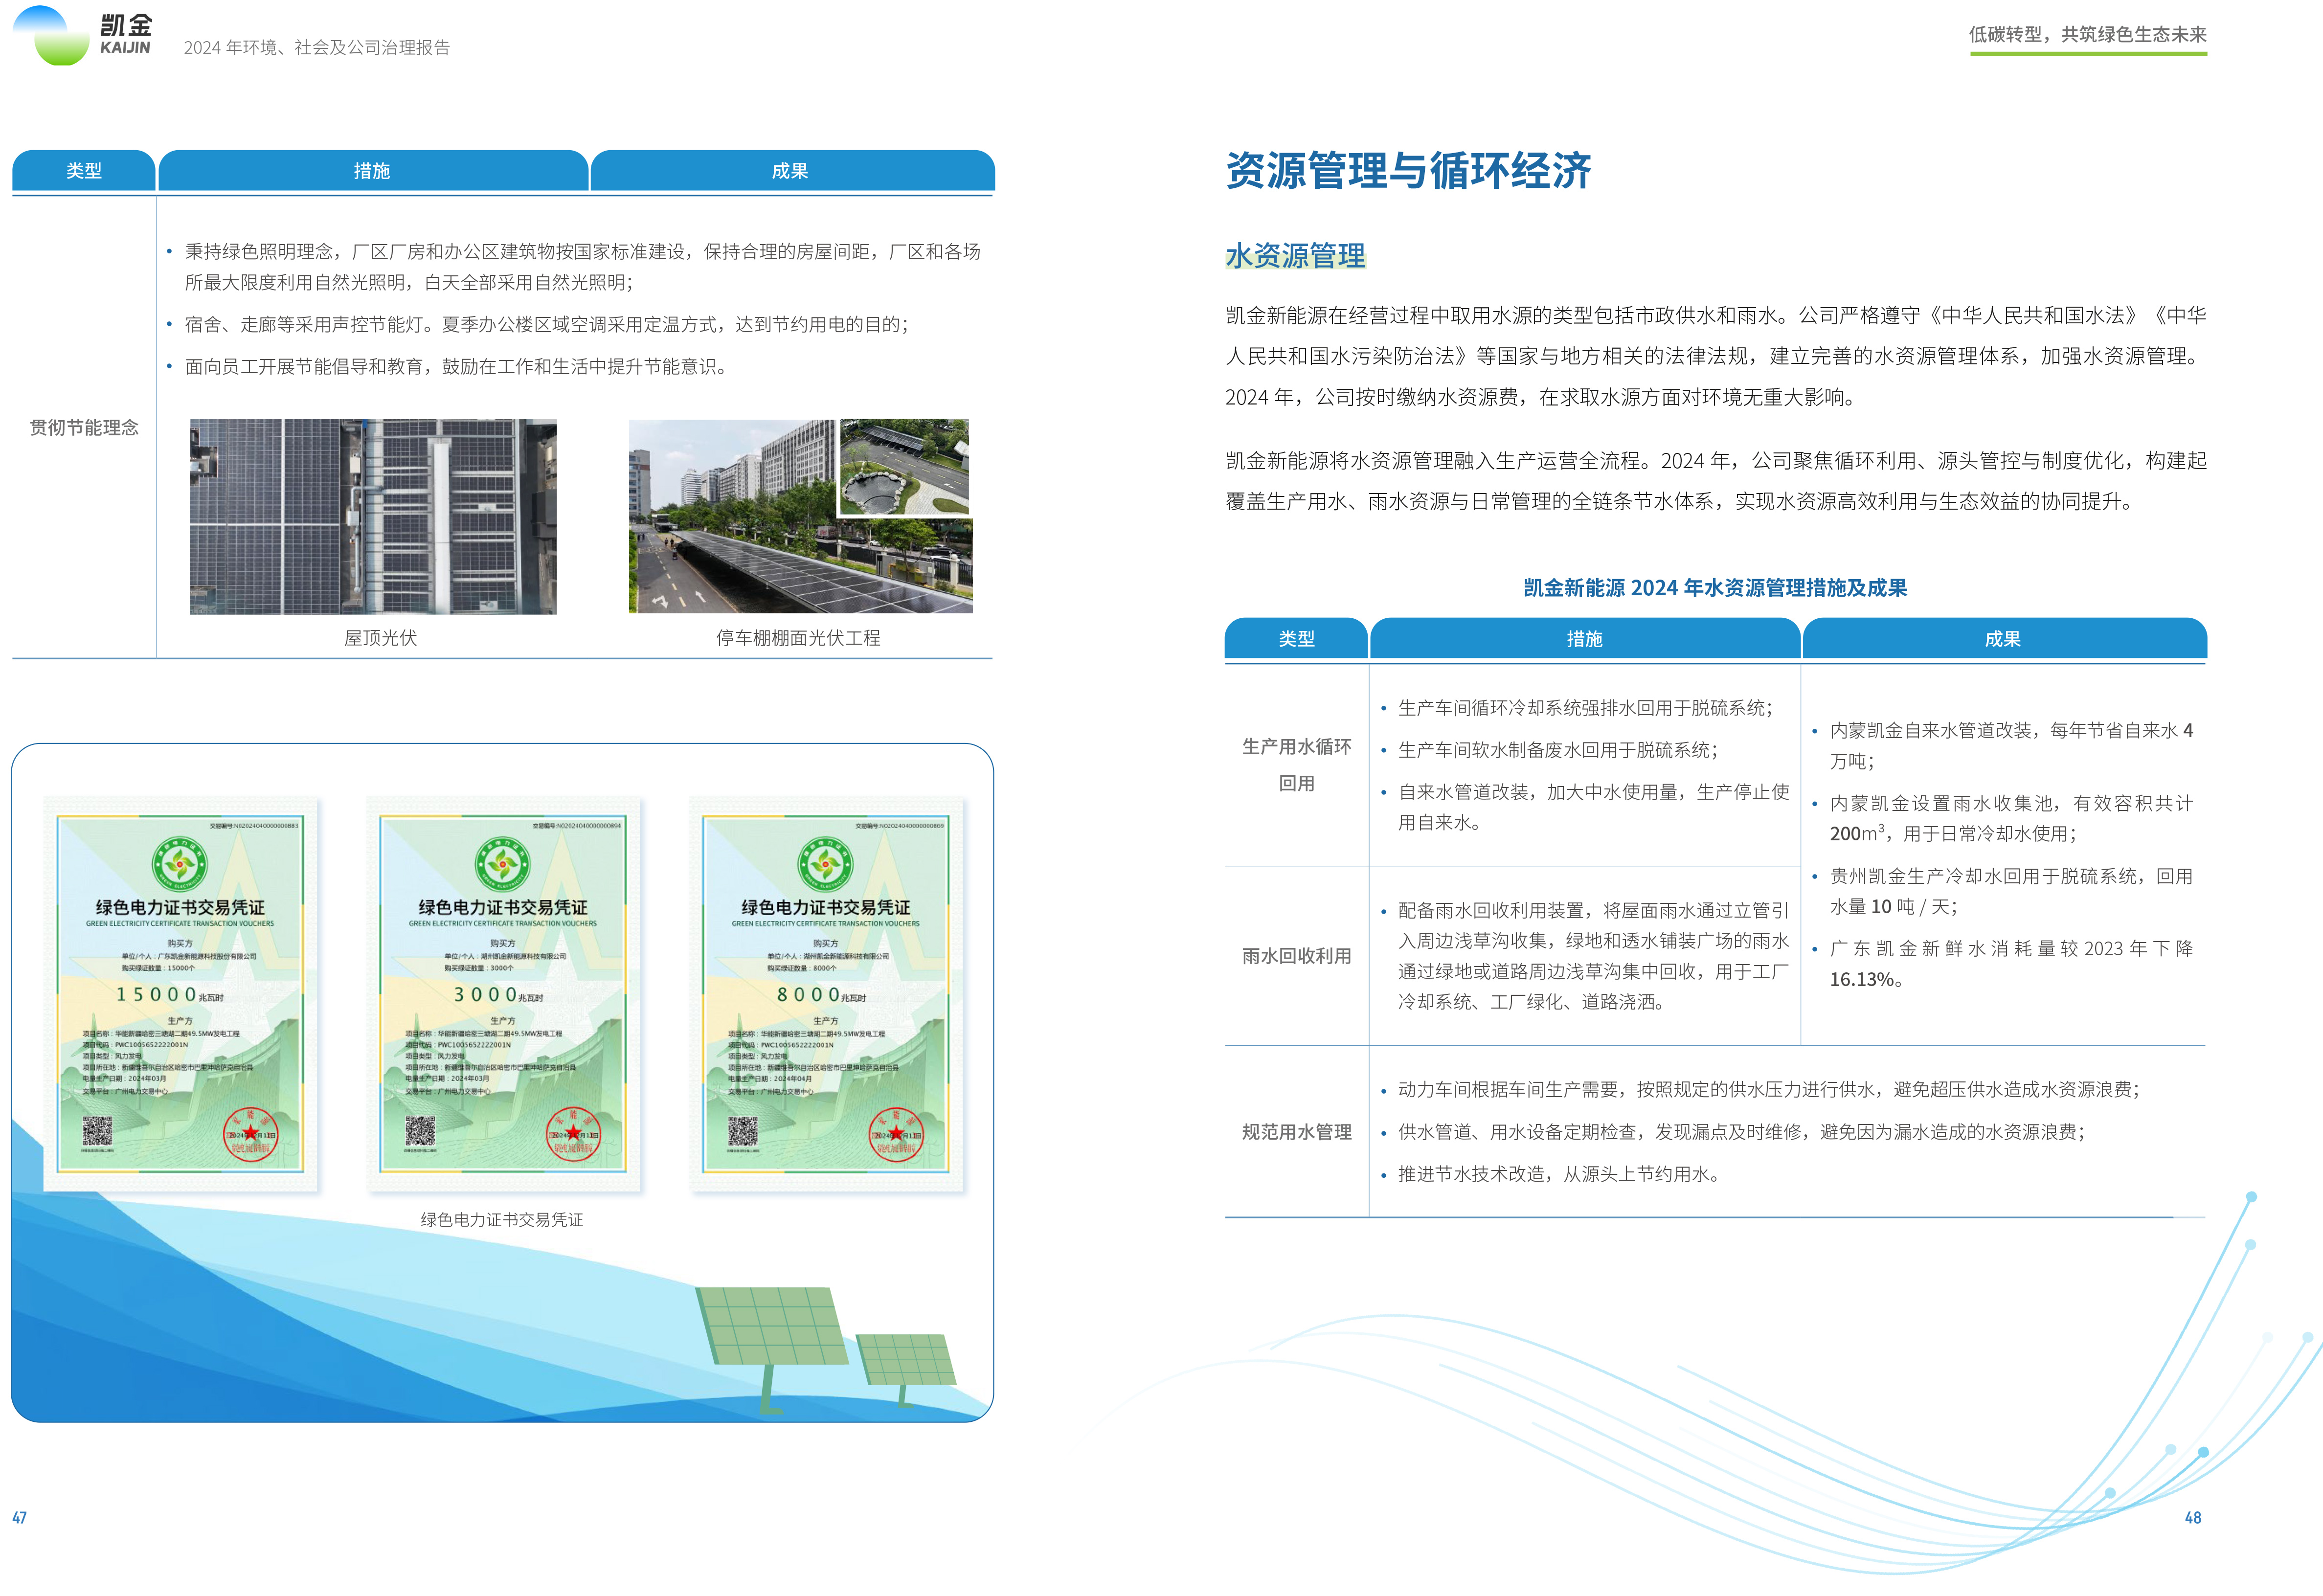Click the "15000 兆瓦时" figure on the certificate
Image resolution: width=2323 pixels, height=1596 pixels.
pyautogui.click(x=170, y=995)
